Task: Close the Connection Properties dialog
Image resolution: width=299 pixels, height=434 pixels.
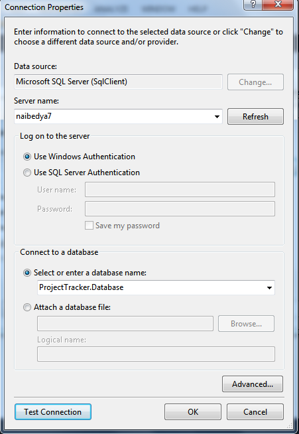Action: coord(278,5)
